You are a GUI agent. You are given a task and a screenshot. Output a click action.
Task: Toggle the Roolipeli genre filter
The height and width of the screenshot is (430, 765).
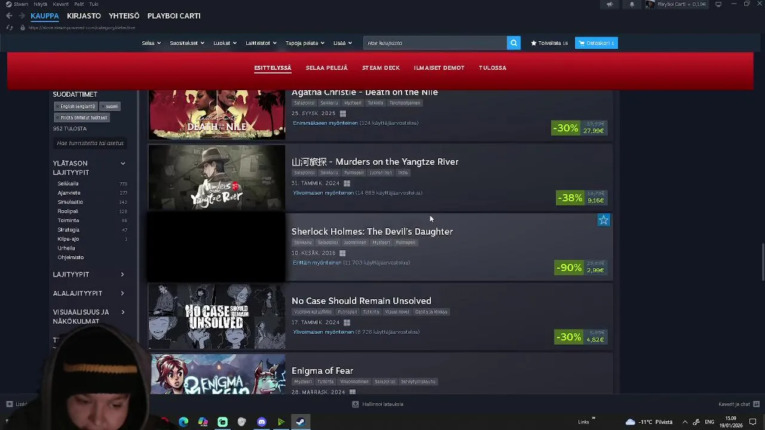[x=68, y=211]
